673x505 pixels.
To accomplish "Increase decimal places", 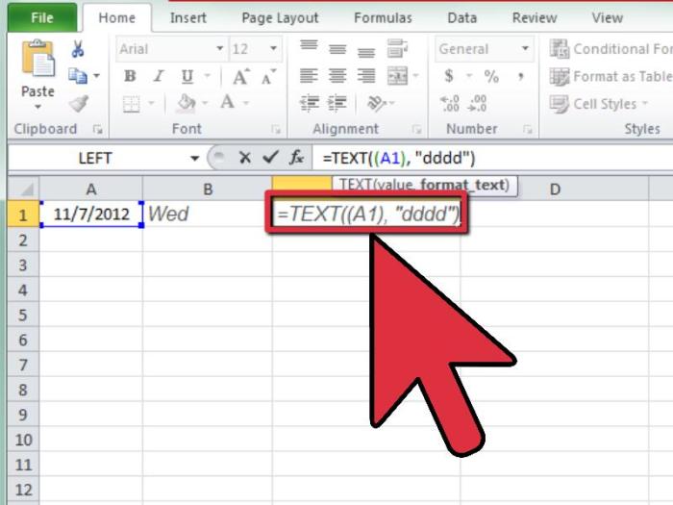I will tap(450, 104).
